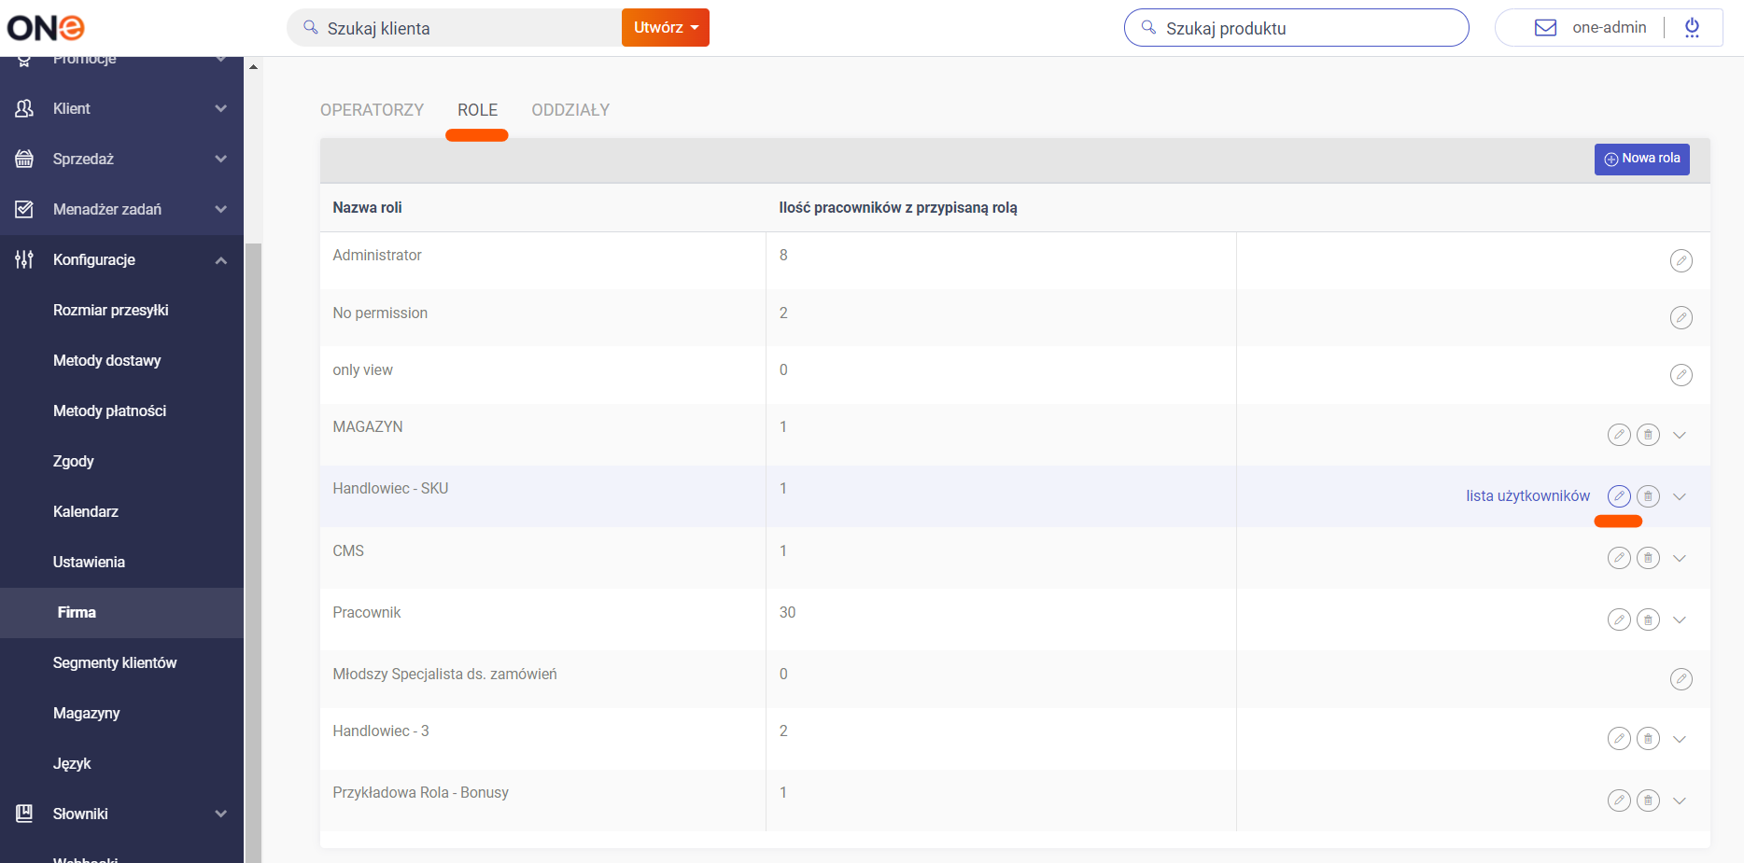
Task: Click the Ilość pracowników z przypisaną rolą header
Action: (898, 207)
